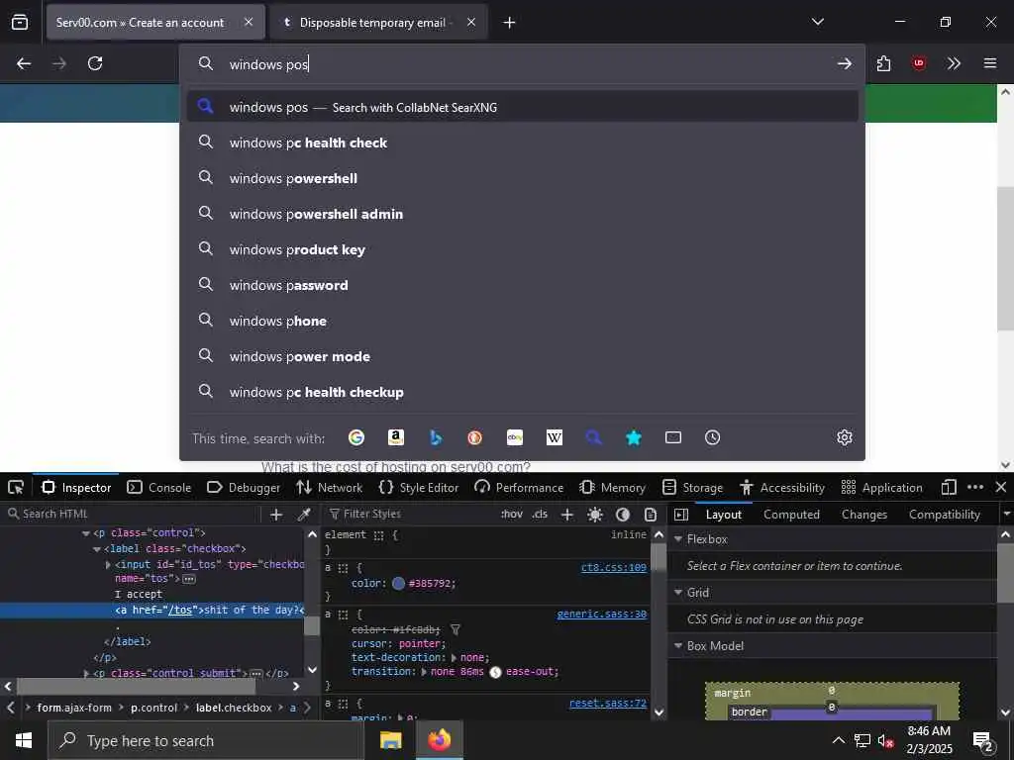1014x760 pixels.
Task: Select suggestion windows powershell admin
Action: (523, 214)
